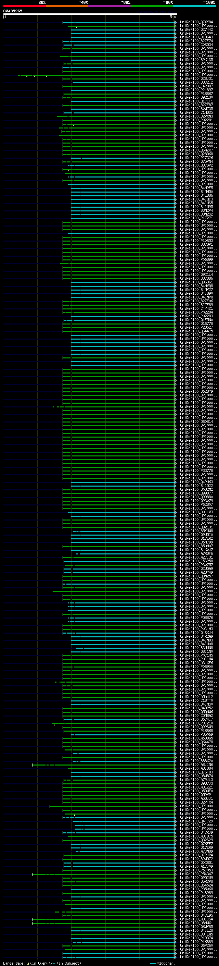Screen dimensions: 219x966
Task: Choose the UniRef100_Q64475 hit label
Action: click(x=196, y=331)
